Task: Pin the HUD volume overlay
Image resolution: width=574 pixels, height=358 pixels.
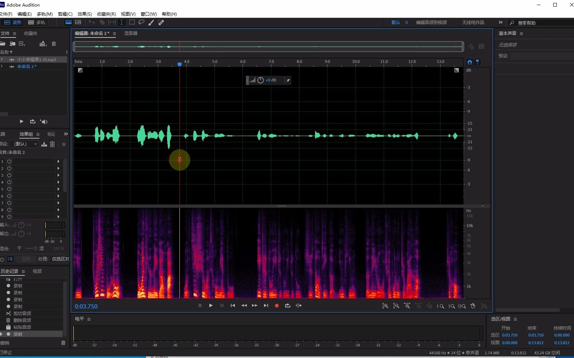Action: point(288,80)
